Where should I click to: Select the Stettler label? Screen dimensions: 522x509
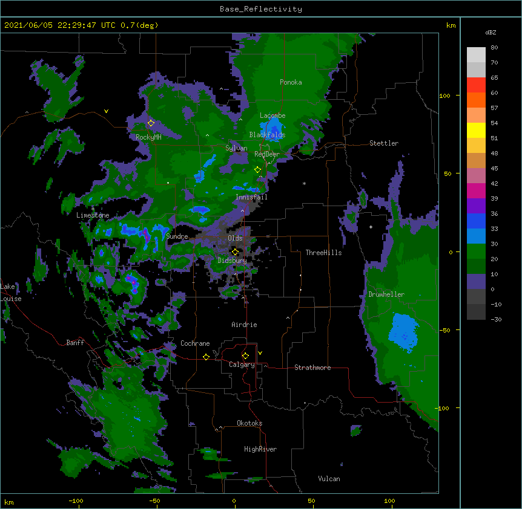point(384,143)
